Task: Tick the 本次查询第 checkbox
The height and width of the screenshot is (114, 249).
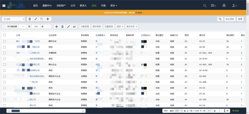Action: 4,27
